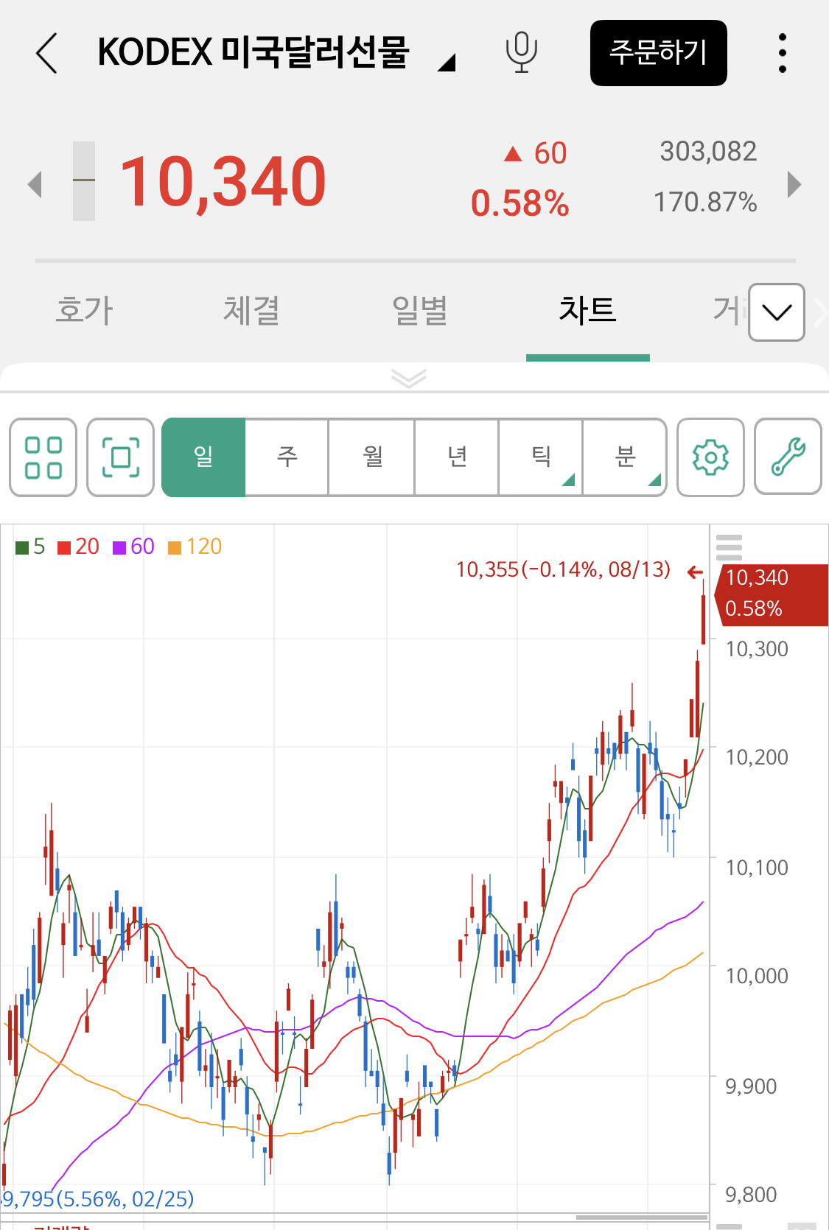Tap the 10,000 axis label
The image size is (829, 1230).
[x=757, y=976]
